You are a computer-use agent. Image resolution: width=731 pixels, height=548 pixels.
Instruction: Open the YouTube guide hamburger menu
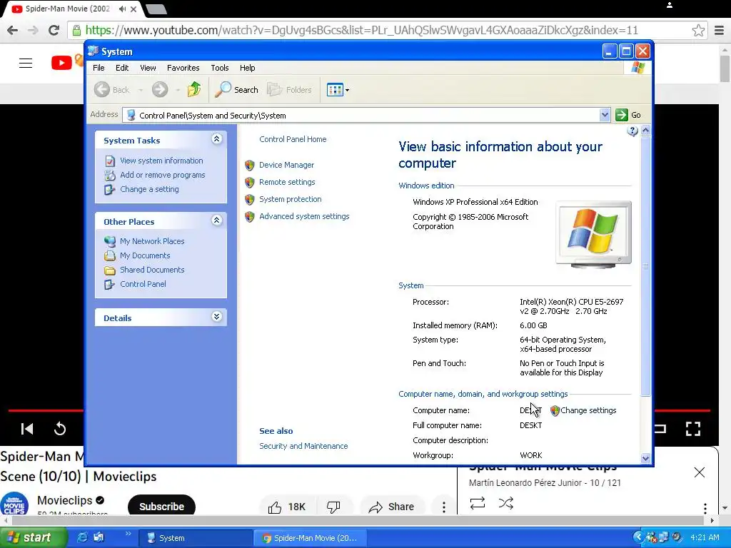point(26,63)
